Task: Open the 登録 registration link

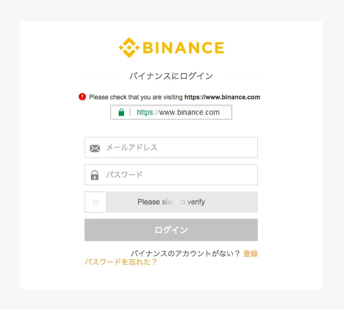Action: (251, 253)
